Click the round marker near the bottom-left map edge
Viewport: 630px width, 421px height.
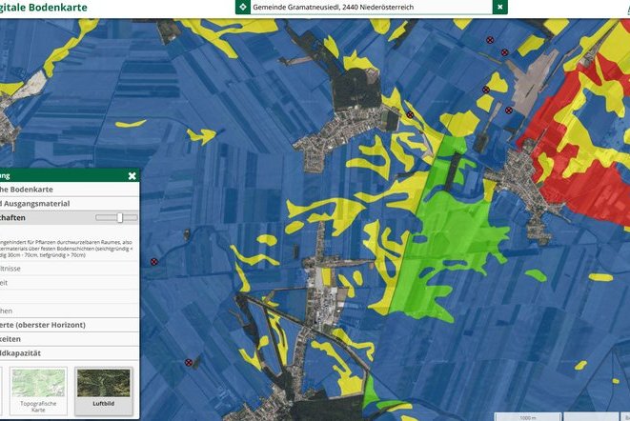pos(189,362)
